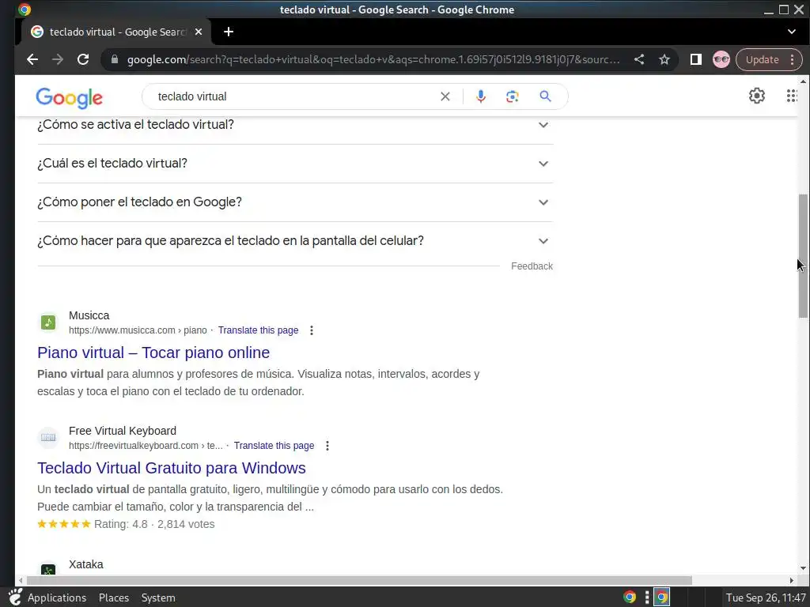The height and width of the screenshot is (607, 810).
Task: Open the Google apps grid
Action: [x=792, y=96]
